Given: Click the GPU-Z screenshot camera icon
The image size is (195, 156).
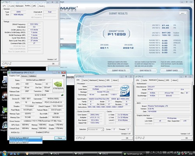Looking at the screenshot, I should coord(64,76).
